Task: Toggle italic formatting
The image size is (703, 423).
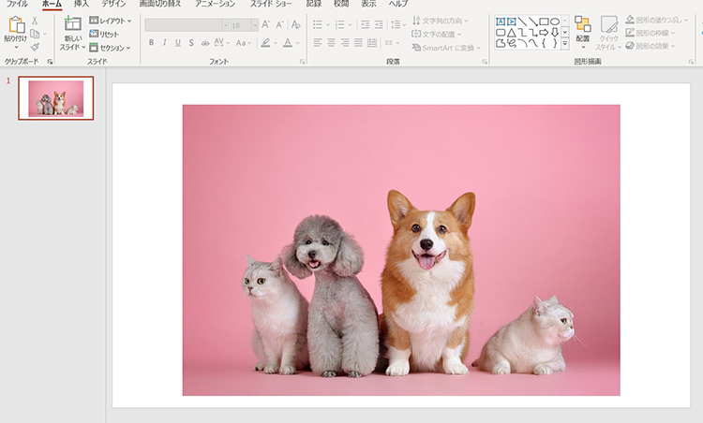Action: pyautogui.click(x=164, y=43)
